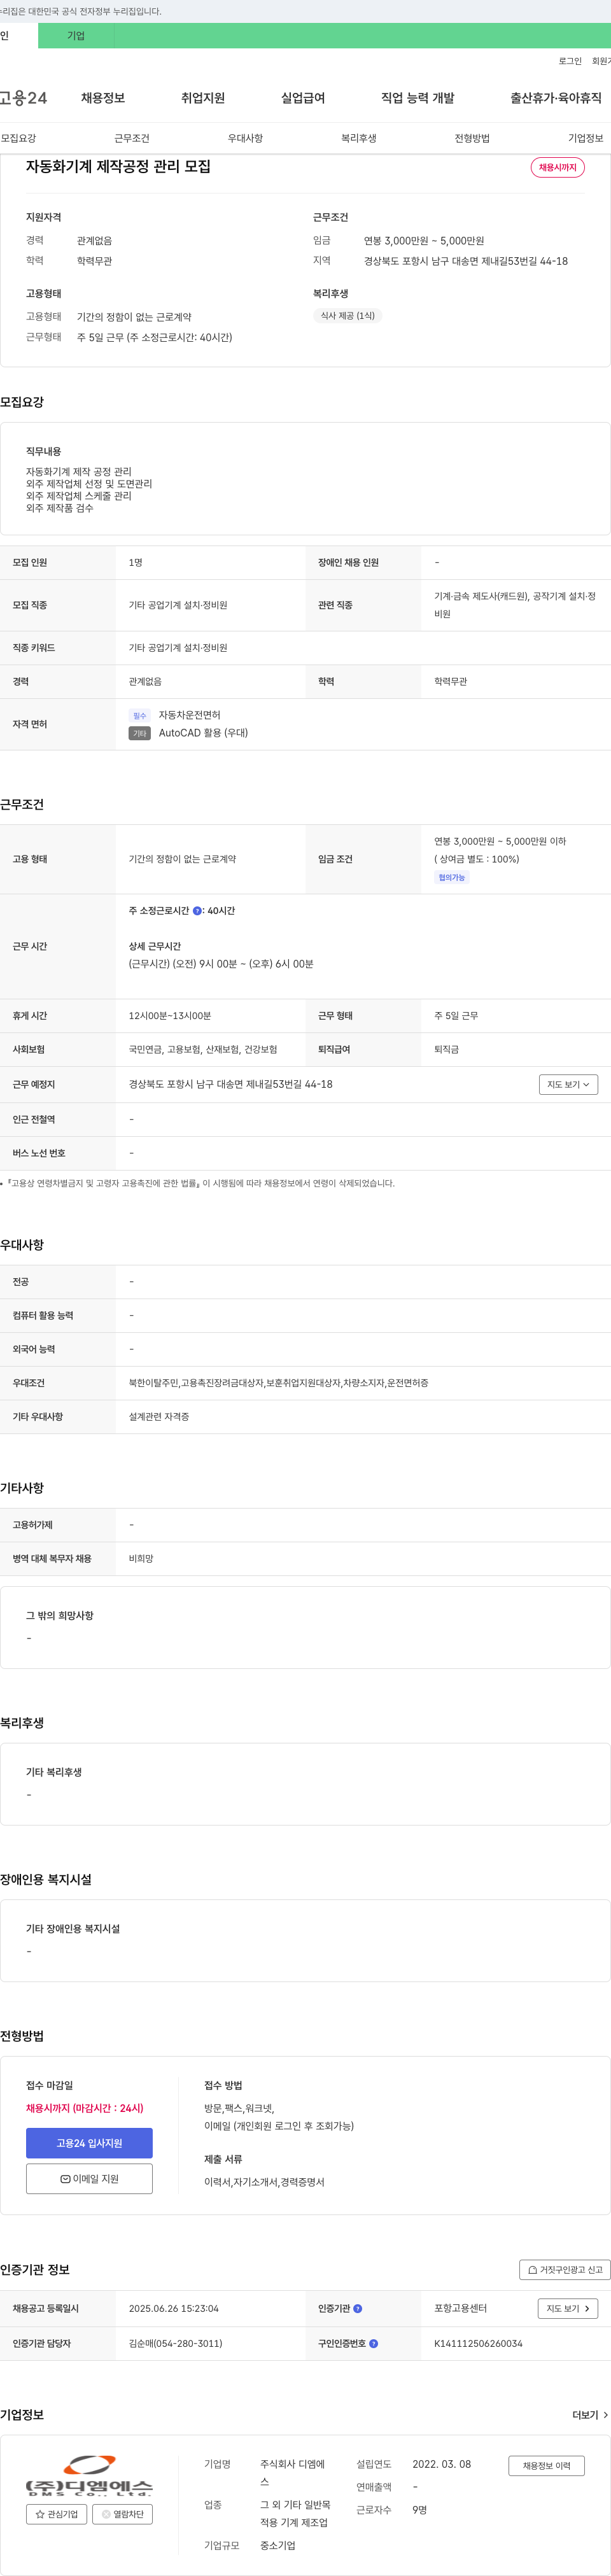Open 지도 보기 for 포항고용센터
Screen dimensions: 611x2576
[x=568, y=2308]
